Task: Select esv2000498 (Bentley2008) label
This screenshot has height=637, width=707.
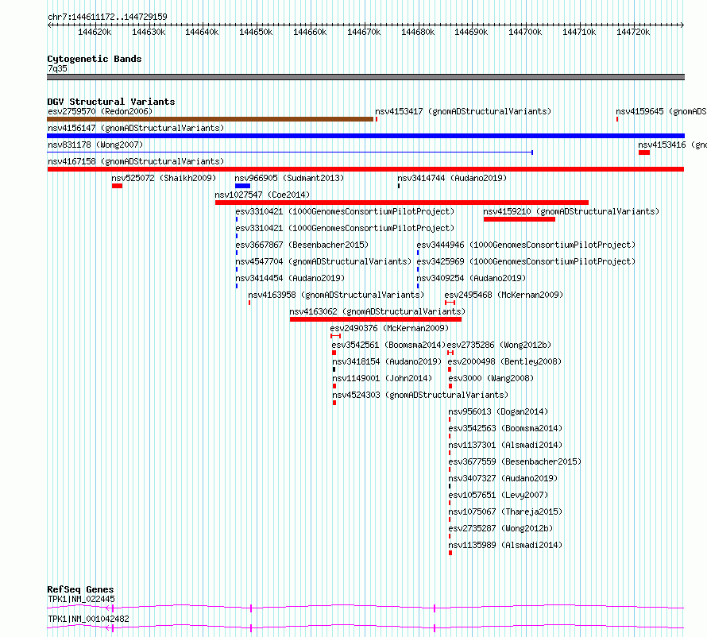Action: 504,361
